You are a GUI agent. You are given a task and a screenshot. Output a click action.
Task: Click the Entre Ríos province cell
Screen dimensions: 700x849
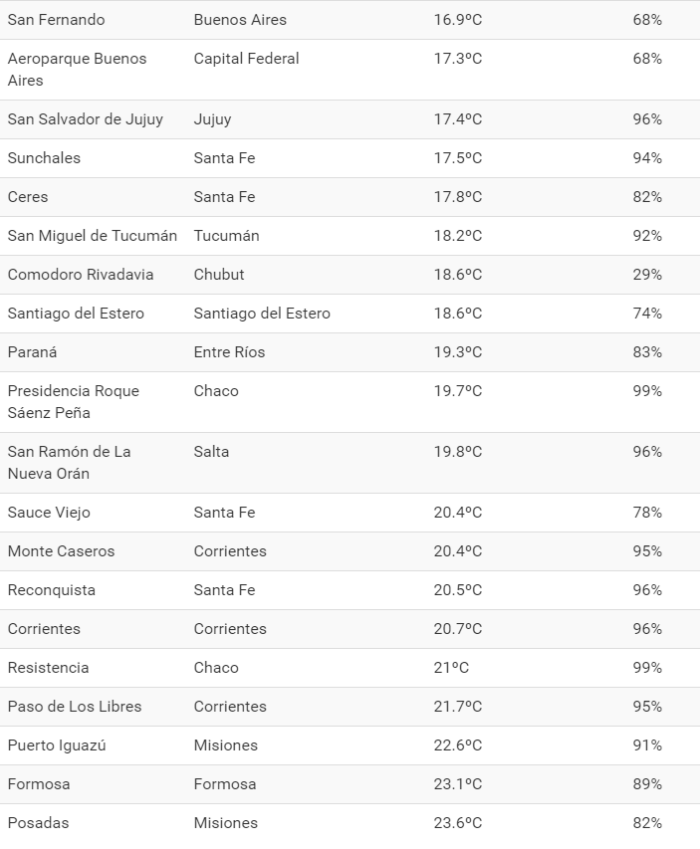[229, 352]
